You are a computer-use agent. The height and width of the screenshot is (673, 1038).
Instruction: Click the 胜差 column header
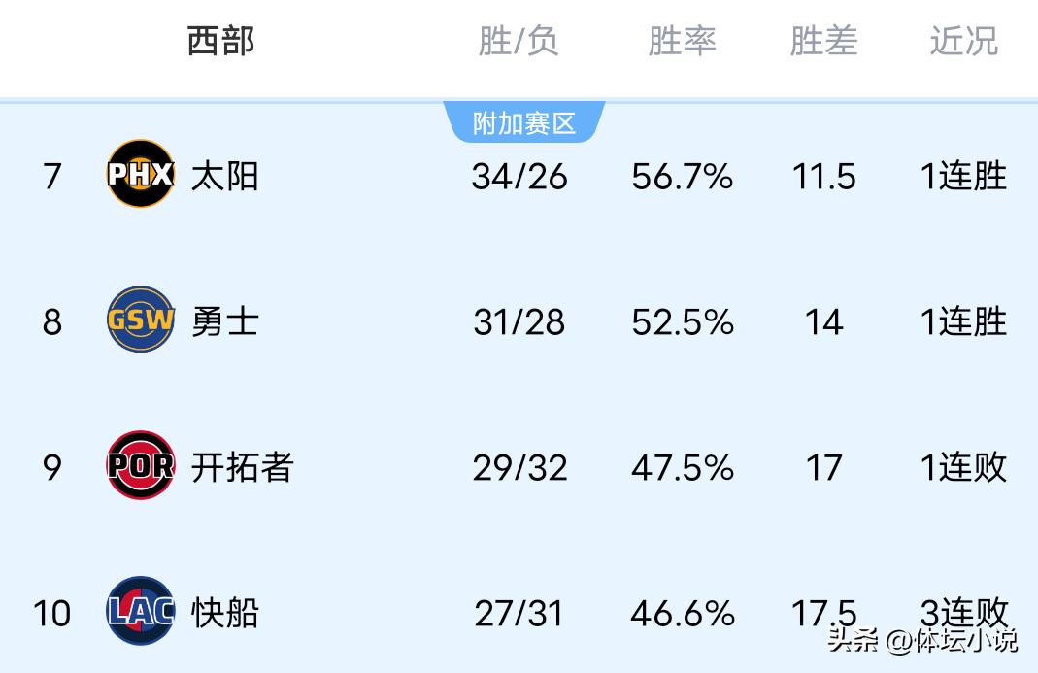[x=823, y=42]
